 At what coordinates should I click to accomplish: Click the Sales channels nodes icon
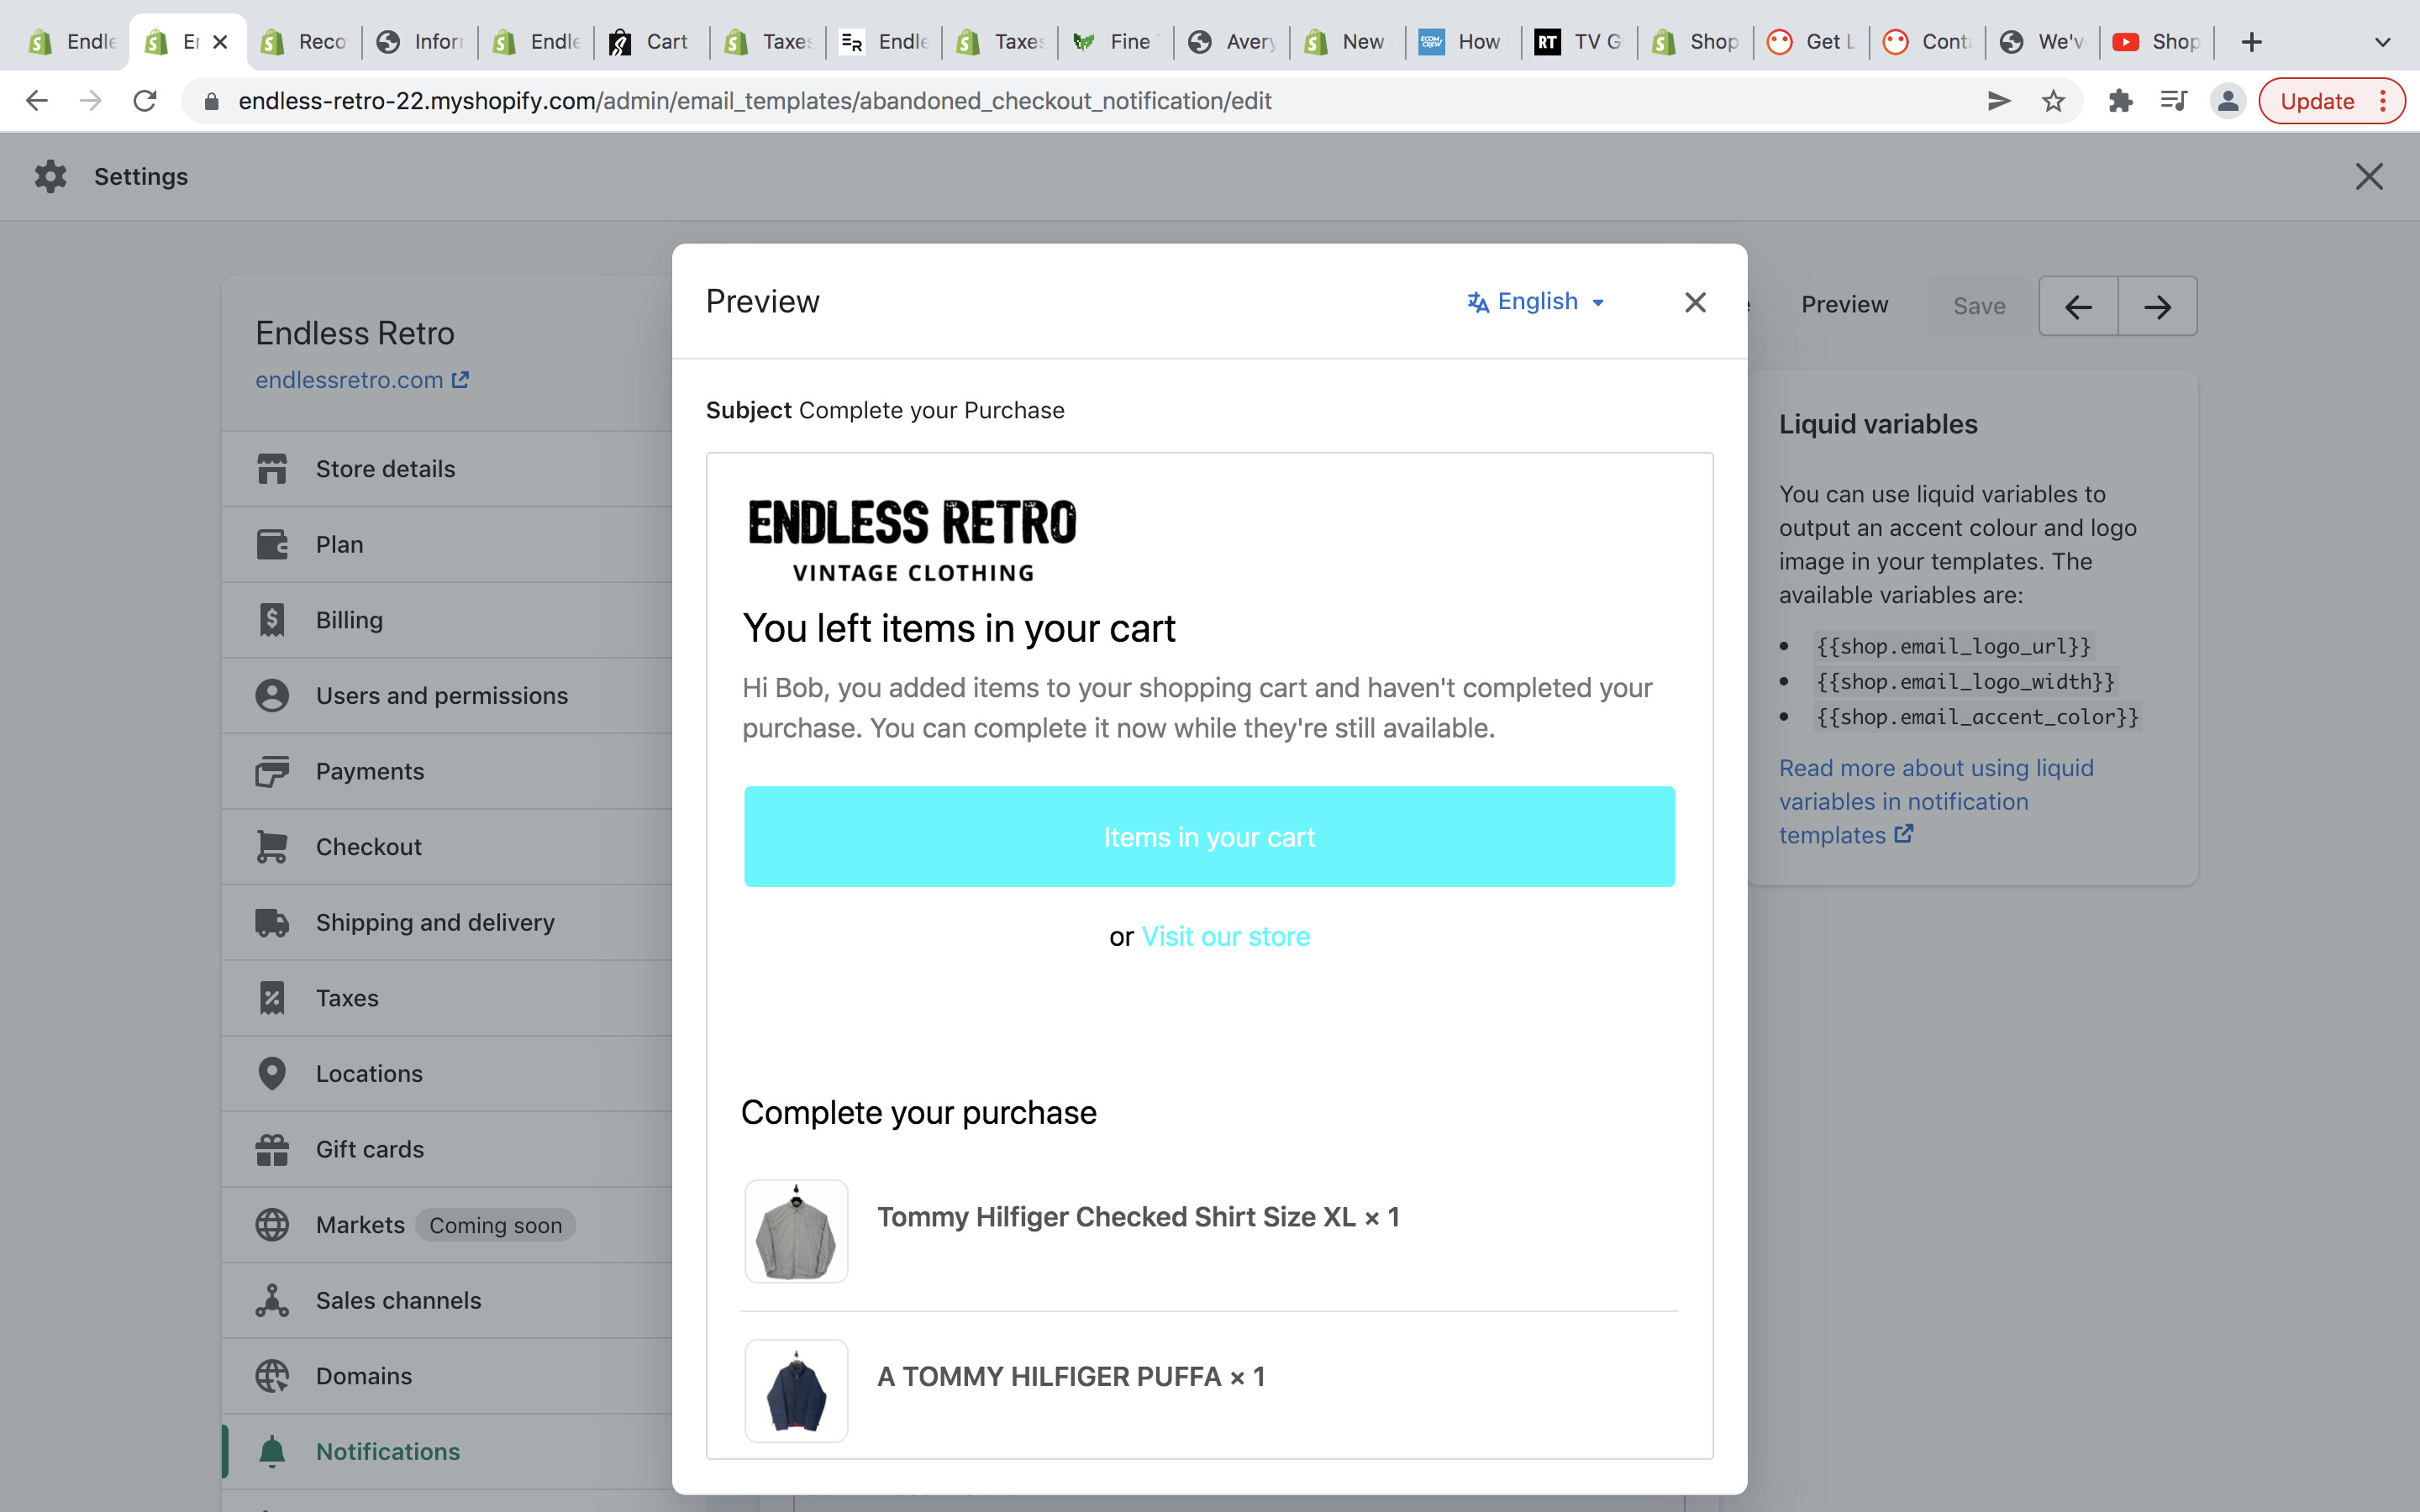pyautogui.click(x=272, y=1300)
